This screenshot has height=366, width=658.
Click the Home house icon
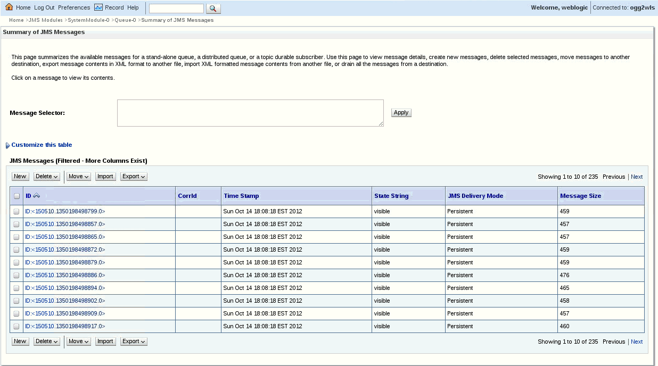pos(9,7)
